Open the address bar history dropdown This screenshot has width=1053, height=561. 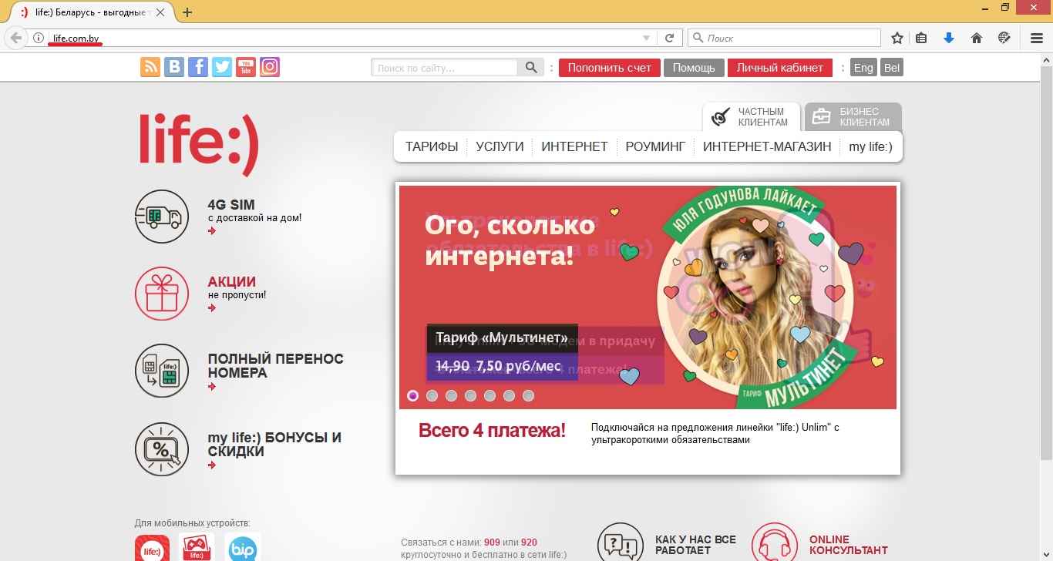pos(647,37)
